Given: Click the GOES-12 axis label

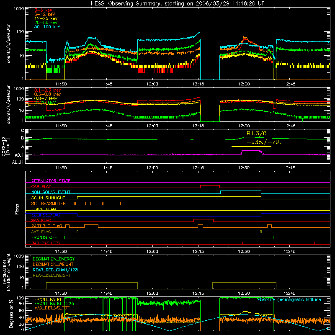Looking at the screenshot, I should pos(5,147).
